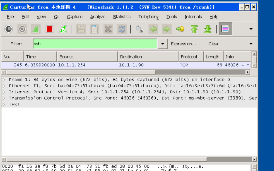274x171 pixels.
Task: Open the Help menu
Action: coord(214,17)
